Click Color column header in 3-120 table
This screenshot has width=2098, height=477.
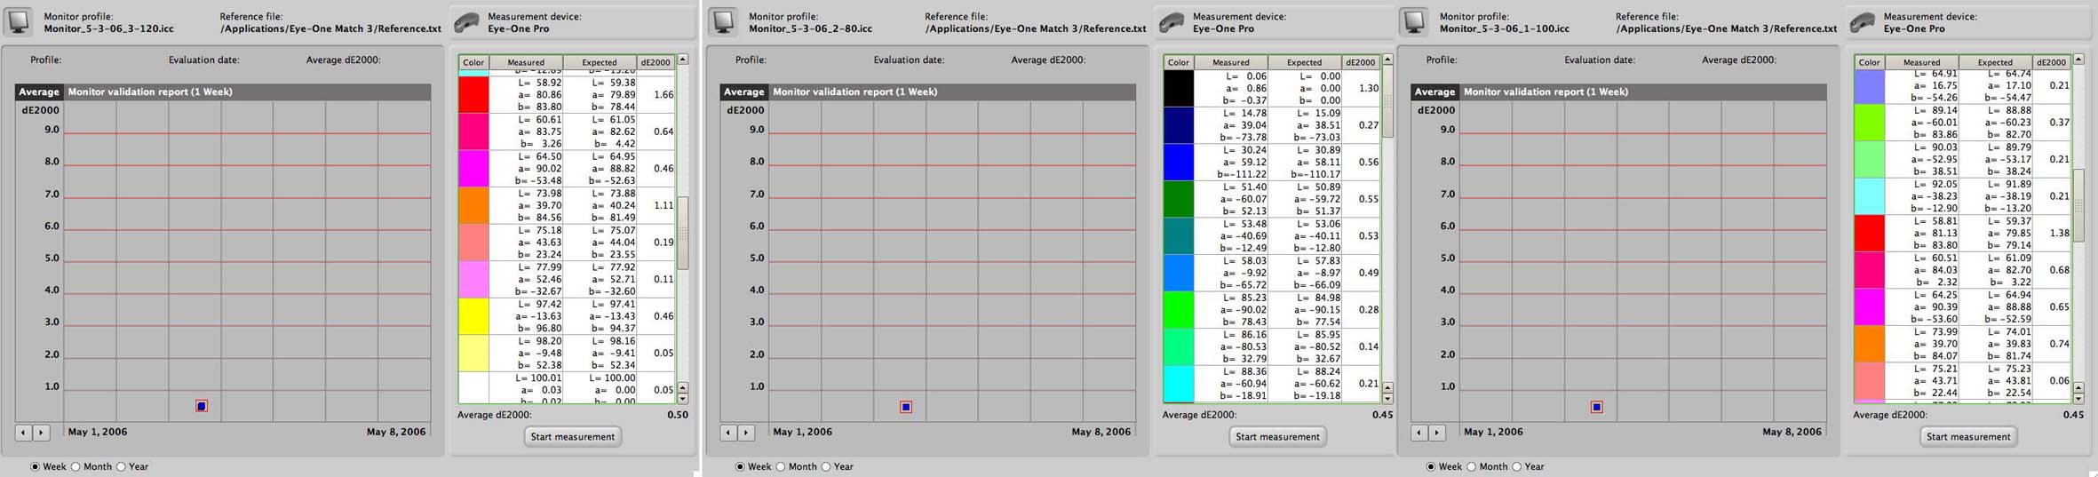coord(473,62)
